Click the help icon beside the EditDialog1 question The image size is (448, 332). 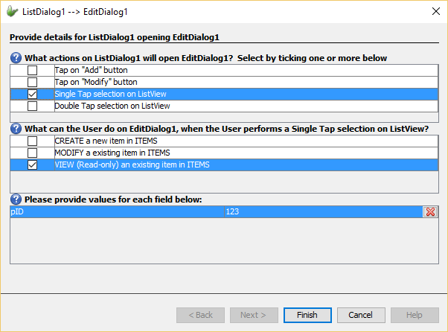(16, 129)
